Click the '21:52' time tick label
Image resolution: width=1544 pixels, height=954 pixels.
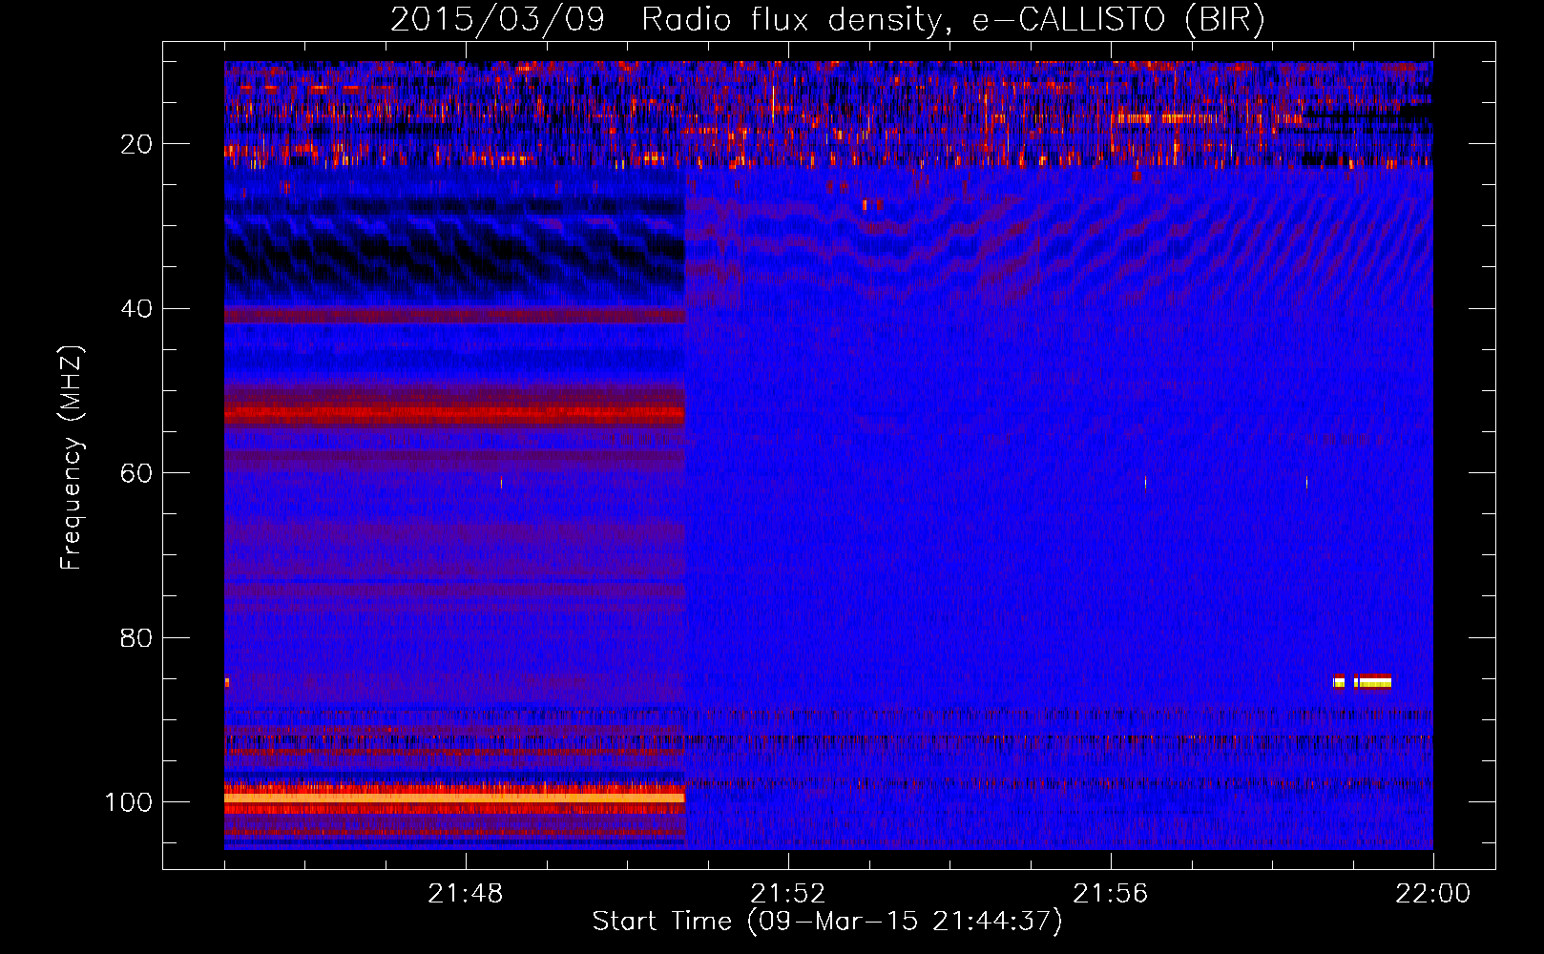(787, 894)
